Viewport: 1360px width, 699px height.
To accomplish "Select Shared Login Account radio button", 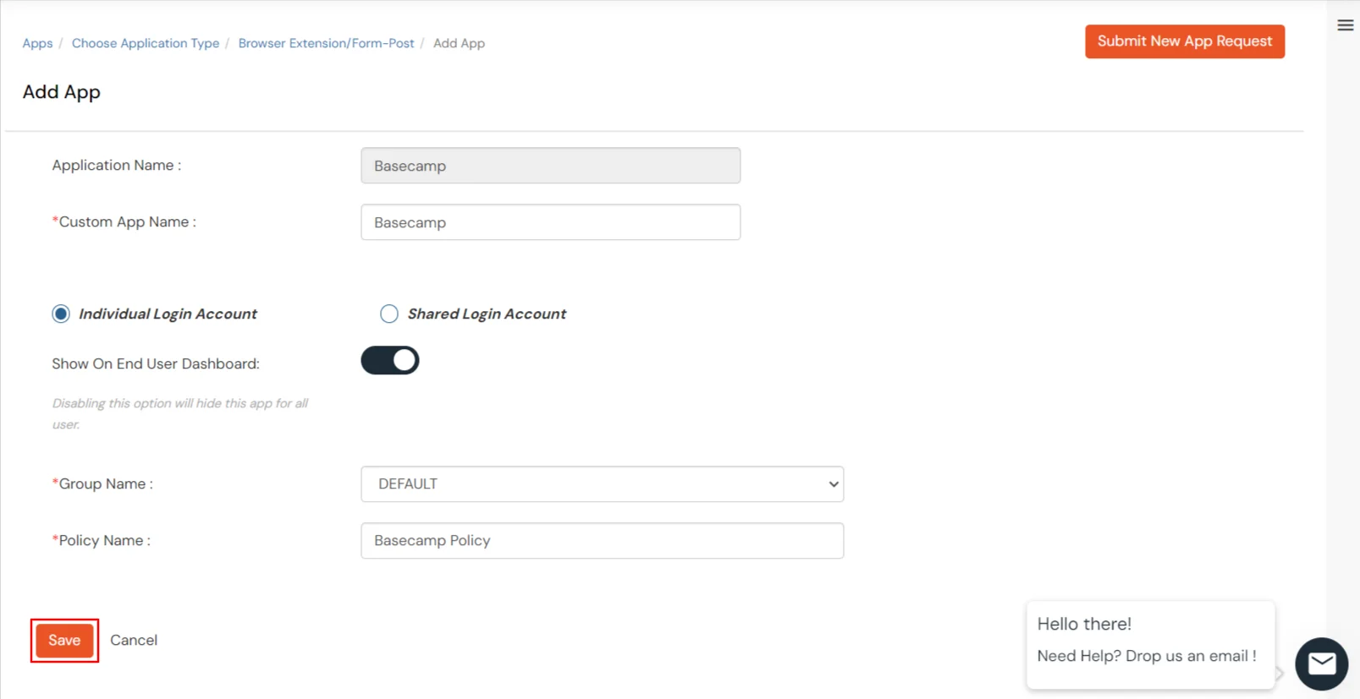I will (389, 314).
